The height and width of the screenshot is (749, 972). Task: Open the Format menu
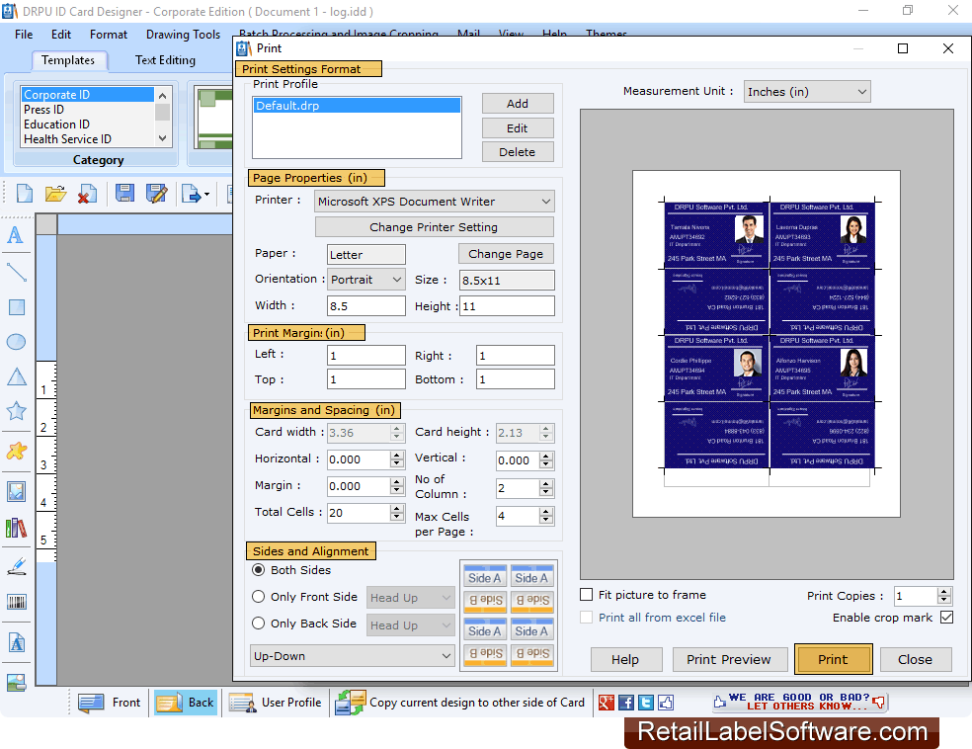(x=108, y=34)
